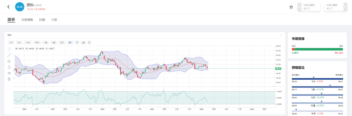The height and width of the screenshot is (116, 352).
Task: Toggle drawing visibility with eye icon
Action: click(9, 73)
